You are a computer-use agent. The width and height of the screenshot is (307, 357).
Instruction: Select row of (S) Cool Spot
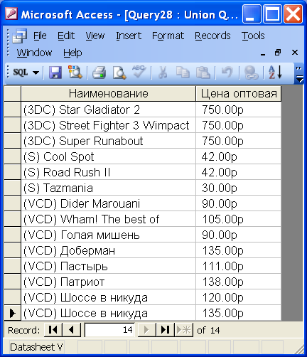pos(12,156)
